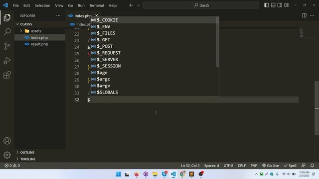The image size is (319, 179).
Task: Open the Run and Debug view
Action: point(7,61)
